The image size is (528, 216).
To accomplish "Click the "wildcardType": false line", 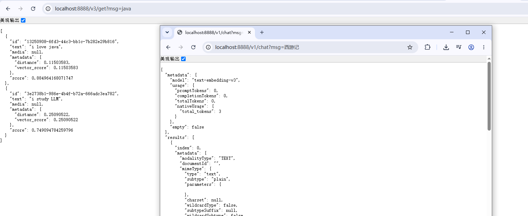I will (x=211, y=205).
